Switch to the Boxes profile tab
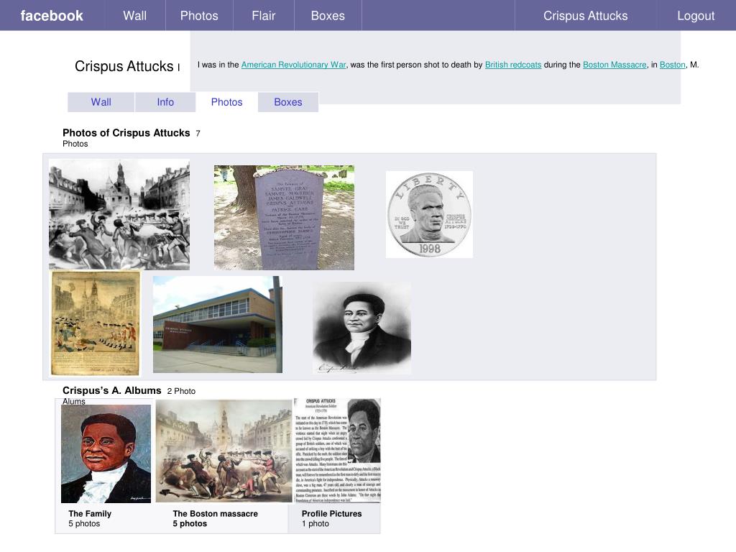The height and width of the screenshot is (552, 736). pos(287,102)
